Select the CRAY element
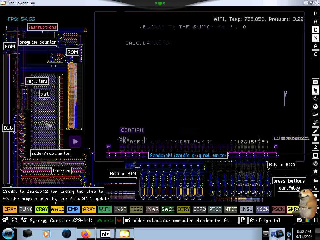The height and width of the screenshot is (240, 320). 42,209
